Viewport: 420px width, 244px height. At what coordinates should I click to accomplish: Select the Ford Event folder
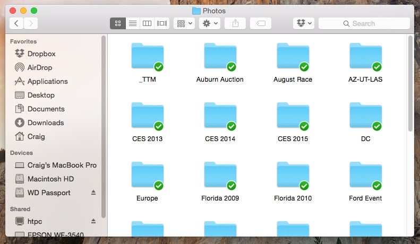[366, 175]
